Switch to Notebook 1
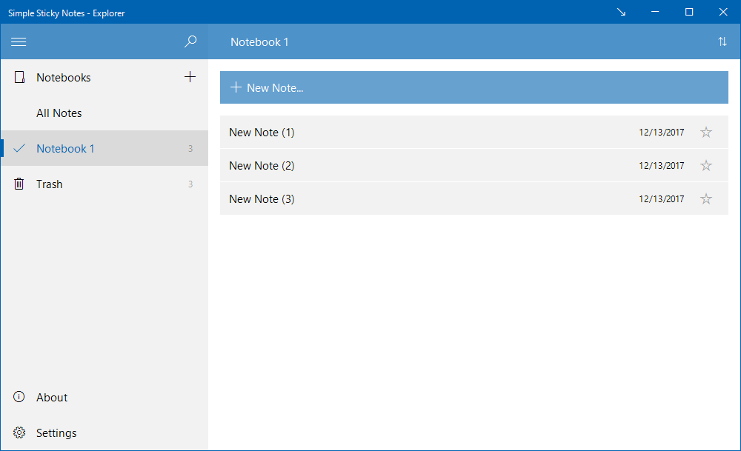 (x=65, y=148)
